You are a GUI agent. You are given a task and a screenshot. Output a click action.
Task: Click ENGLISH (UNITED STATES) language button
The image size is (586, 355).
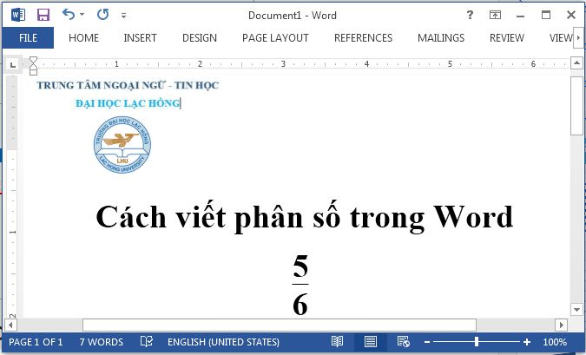(223, 342)
